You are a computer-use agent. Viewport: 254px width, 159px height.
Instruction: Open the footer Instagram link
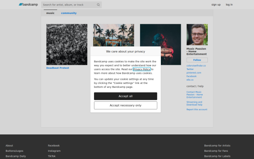pyautogui.click(x=54, y=151)
